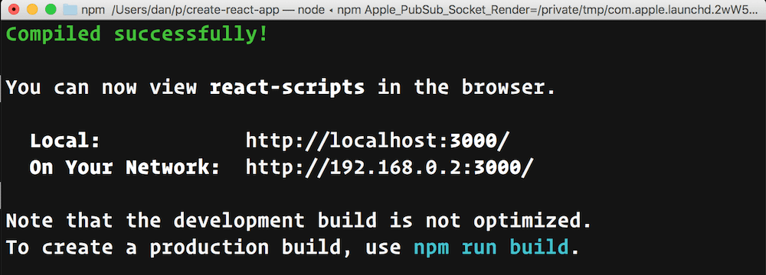Maximize the terminal using the green button
The width and height of the screenshot is (766, 275).
coord(51,9)
